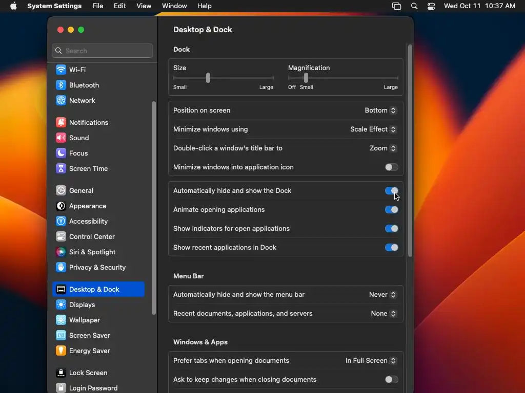
Task: Enable Ask to keep changes when closing documents
Action: (391, 380)
